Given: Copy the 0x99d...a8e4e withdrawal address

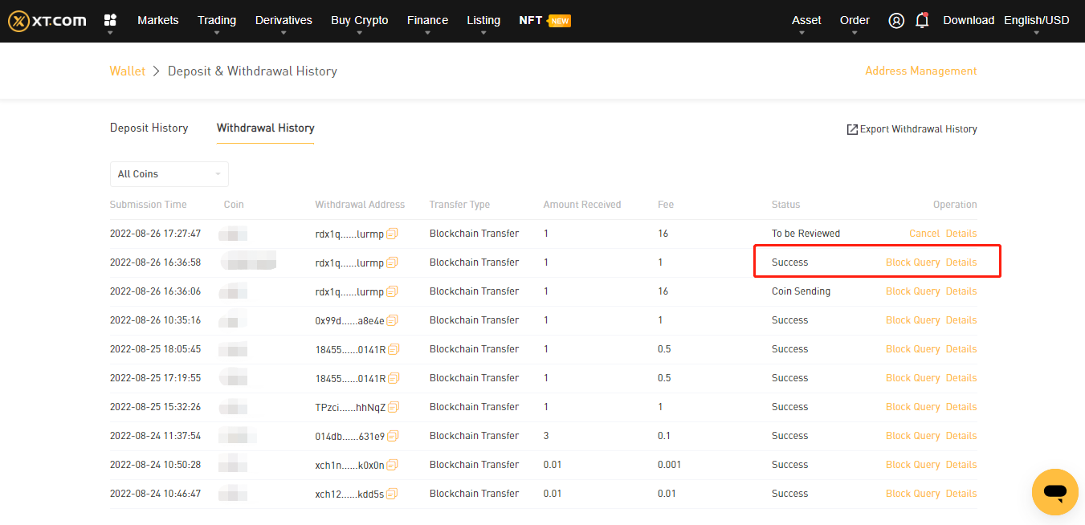Looking at the screenshot, I should [x=393, y=320].
